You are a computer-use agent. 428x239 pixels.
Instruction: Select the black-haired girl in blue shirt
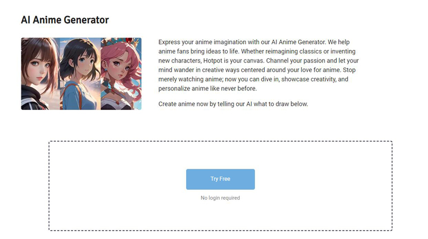pos(80,74)
